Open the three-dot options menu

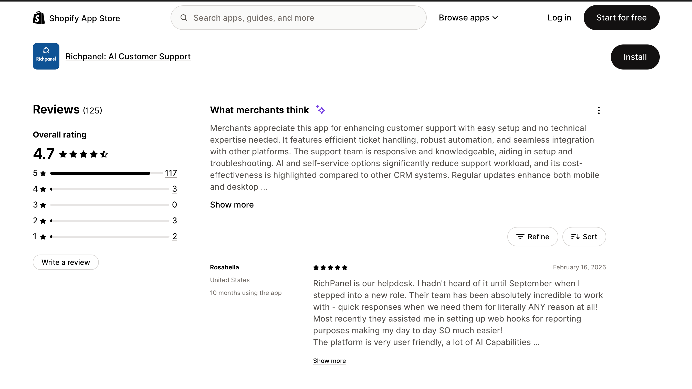click(x=599, y=110)
